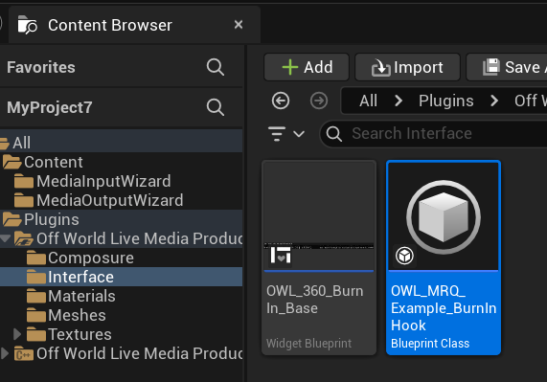
Task: Click the Import arrow icon
Action: [380, 67]
